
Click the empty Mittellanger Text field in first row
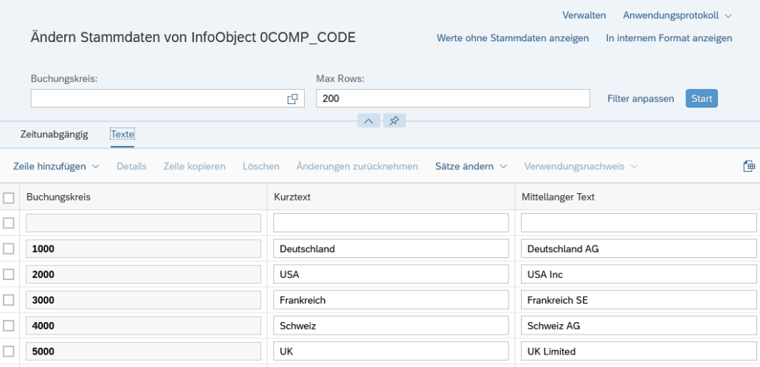pyautogui.click(x=638, y=223)
